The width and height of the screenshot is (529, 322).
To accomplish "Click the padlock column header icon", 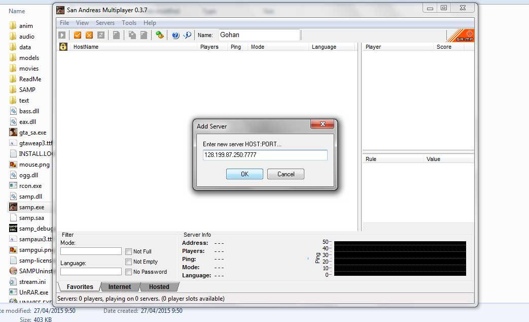I will point(63,47).
